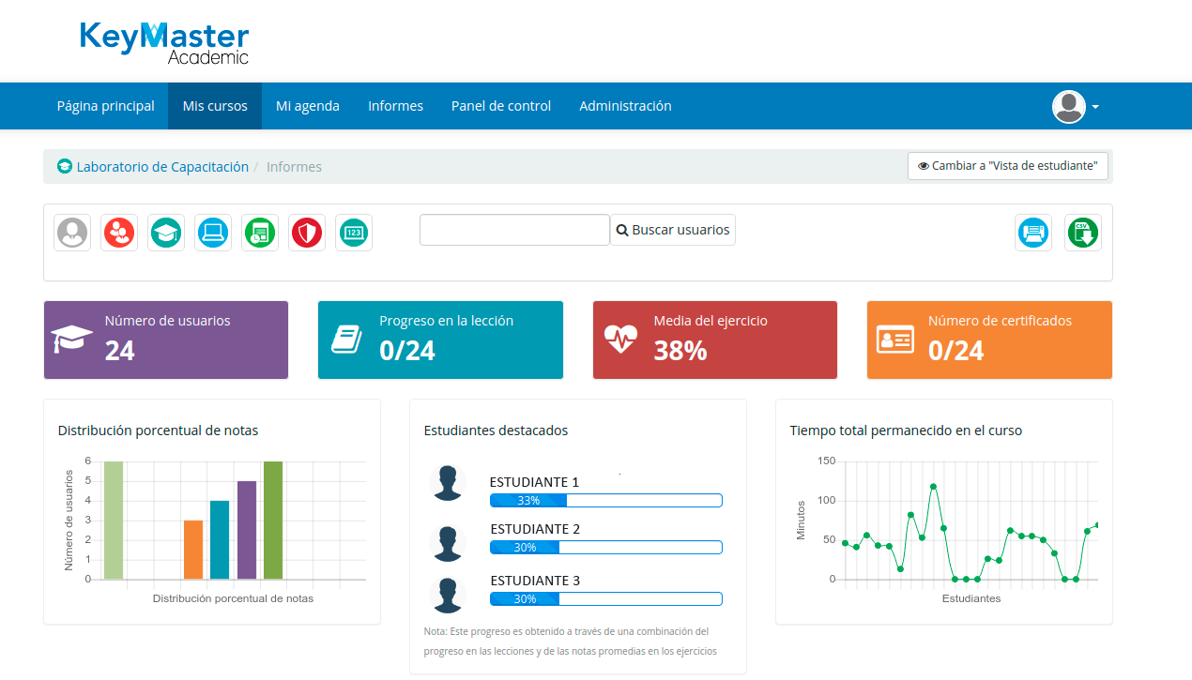The height and width of the screenshot is (680, 1192).
Task: Open the red user group report icon
Action: pos(119,233)
